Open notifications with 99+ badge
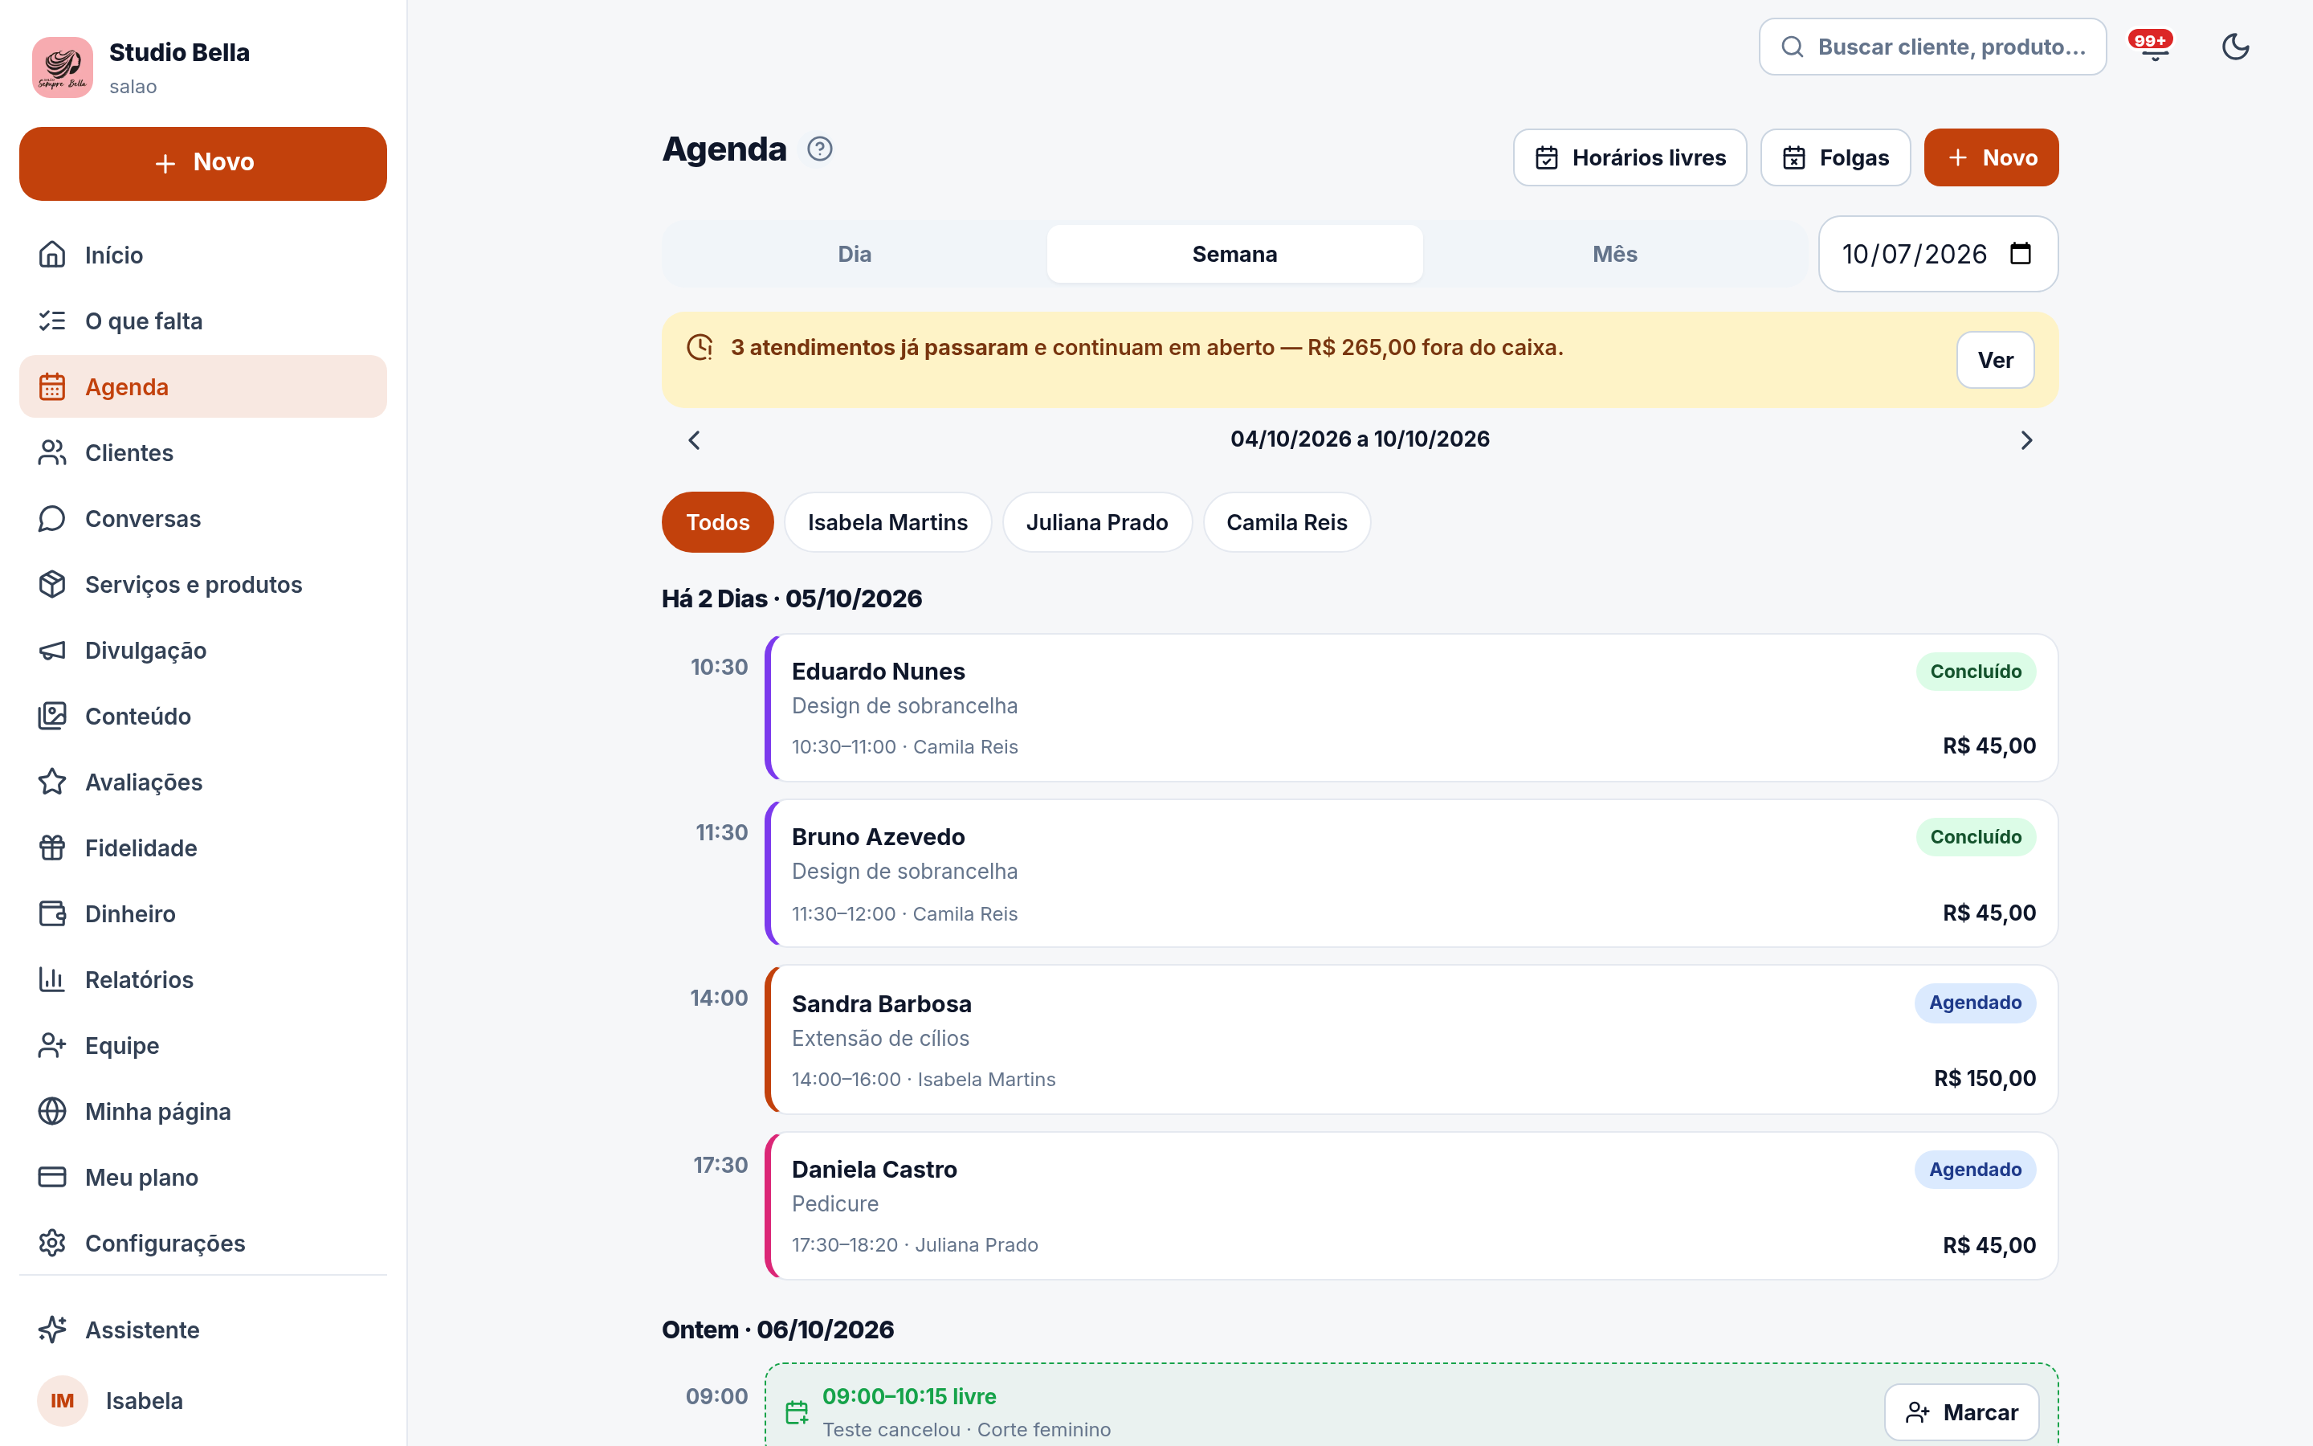 click(x=2154, y=47)
